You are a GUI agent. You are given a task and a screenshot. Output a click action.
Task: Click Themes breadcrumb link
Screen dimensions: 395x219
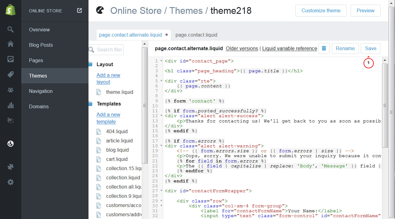pos(186,11)
